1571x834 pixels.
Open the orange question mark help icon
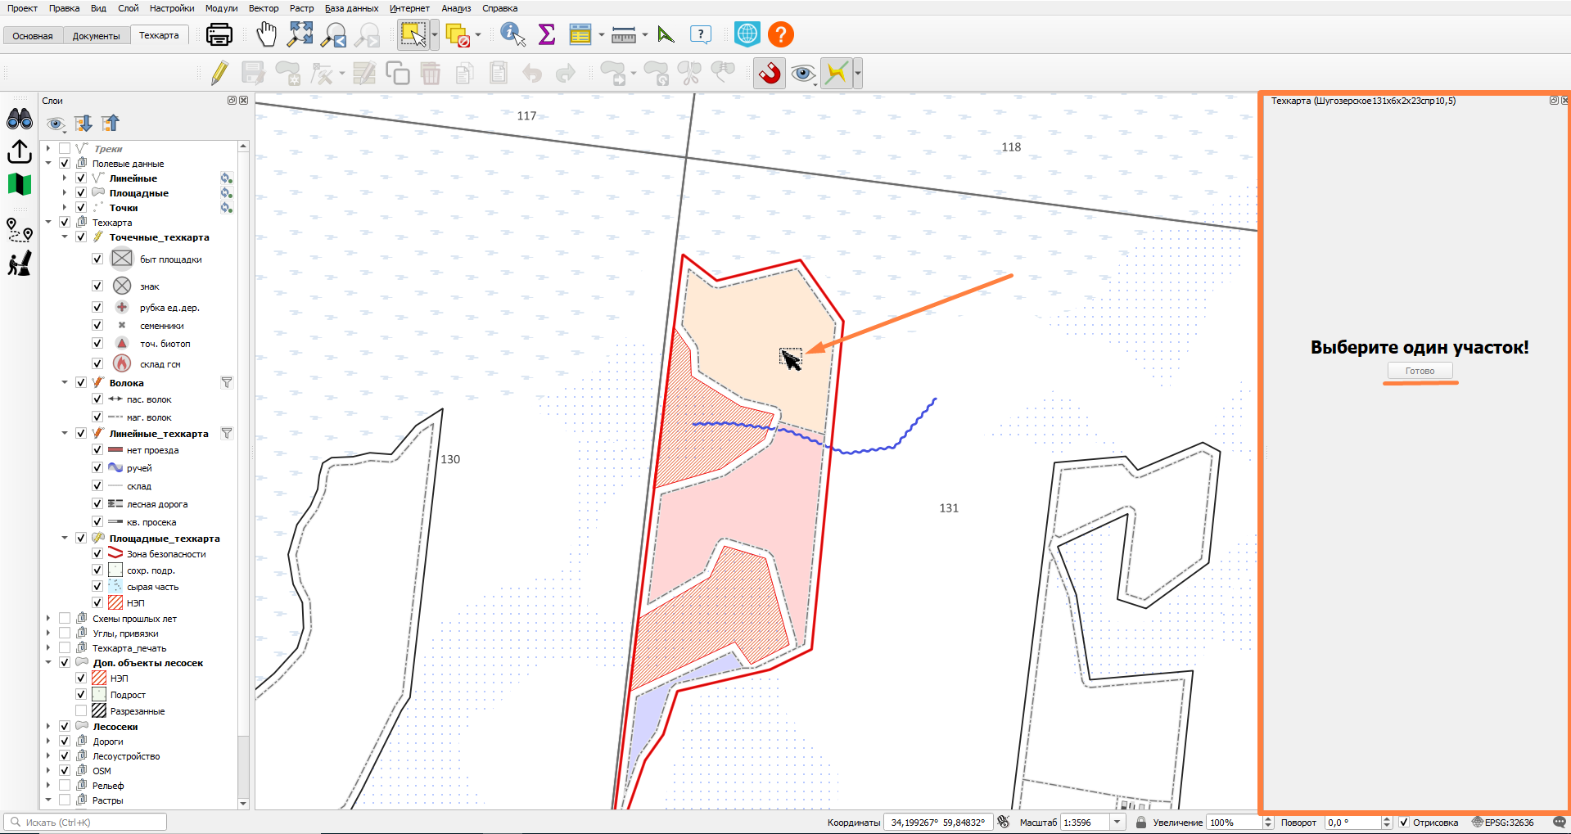point(781,34)
